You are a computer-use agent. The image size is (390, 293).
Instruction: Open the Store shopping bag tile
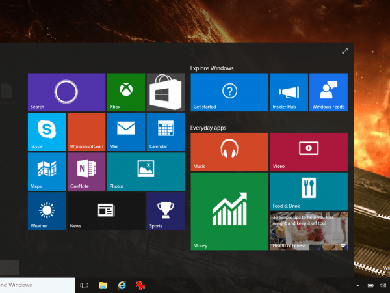click(166, 92)
